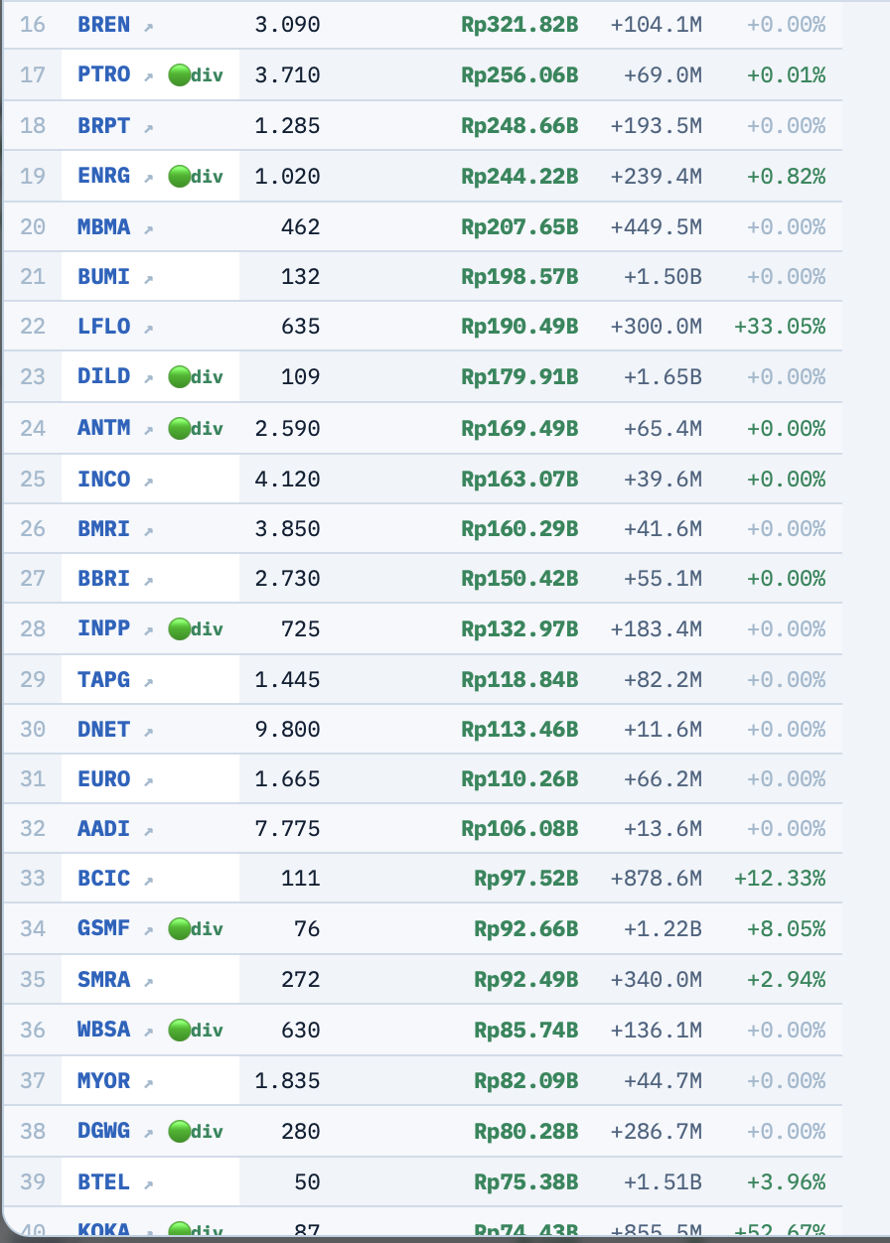Click the green div badge on PTRO row
The width and height of the screenshot is (890, 1243).
196,75
